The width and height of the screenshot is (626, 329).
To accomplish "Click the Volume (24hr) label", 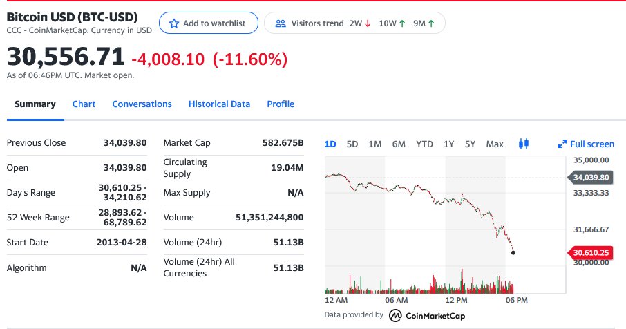I will (193, 243).
